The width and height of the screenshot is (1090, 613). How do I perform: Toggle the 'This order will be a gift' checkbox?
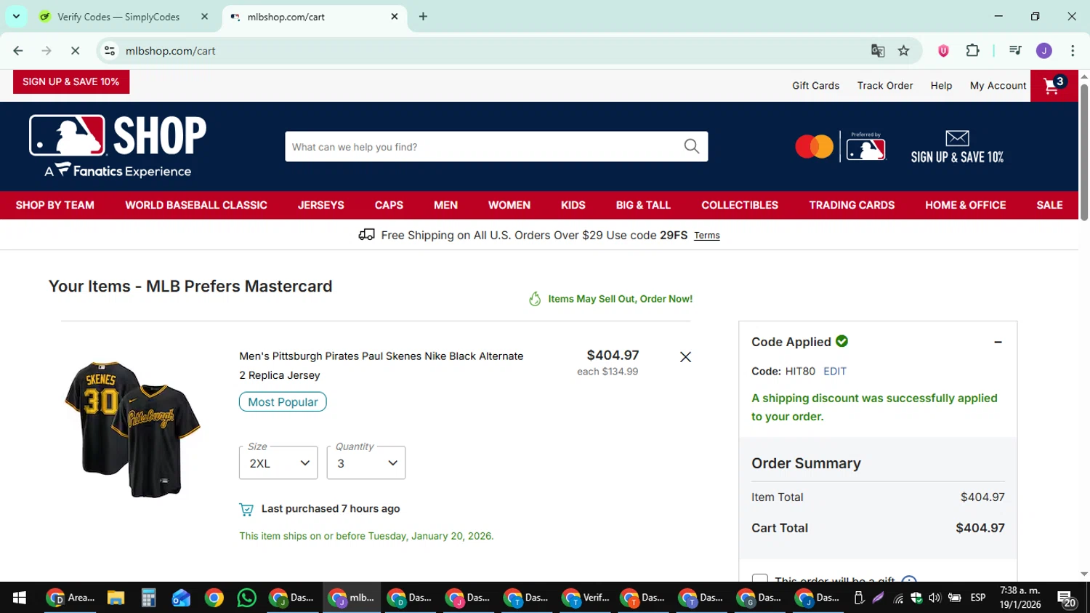tap(760, 579)
